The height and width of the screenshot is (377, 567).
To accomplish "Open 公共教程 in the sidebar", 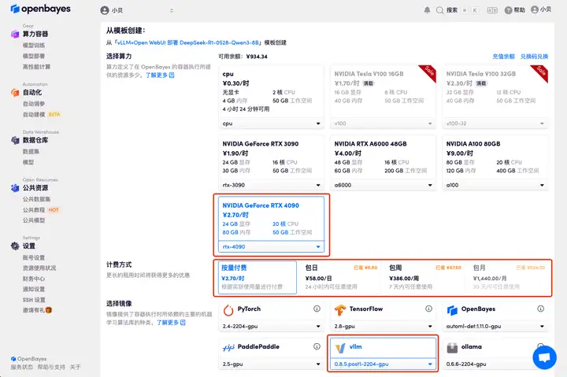I will [34, 210].
